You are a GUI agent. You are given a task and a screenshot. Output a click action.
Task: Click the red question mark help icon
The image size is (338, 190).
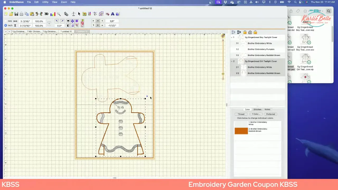point(82,23)
